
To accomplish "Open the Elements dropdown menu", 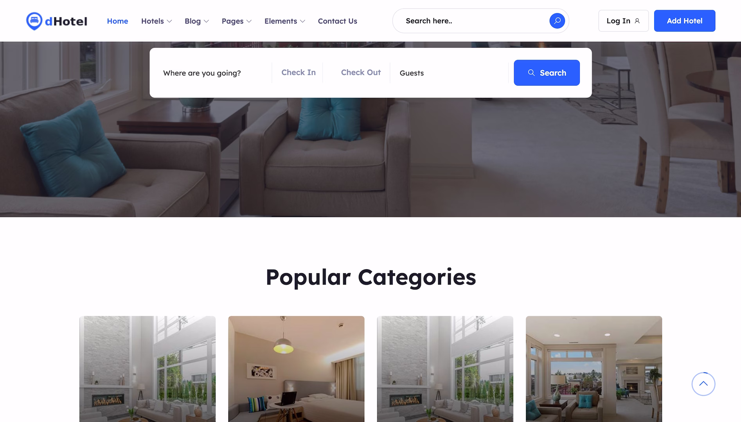I will click(x=284, y=21).
